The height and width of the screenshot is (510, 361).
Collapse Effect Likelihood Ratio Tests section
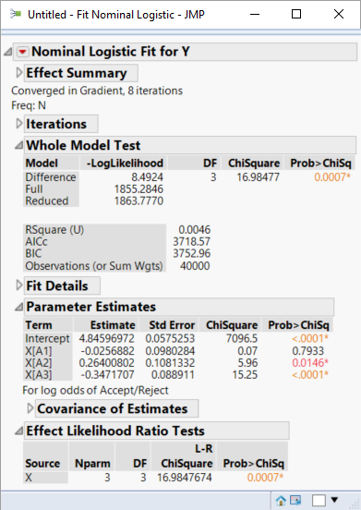point(19,431)
